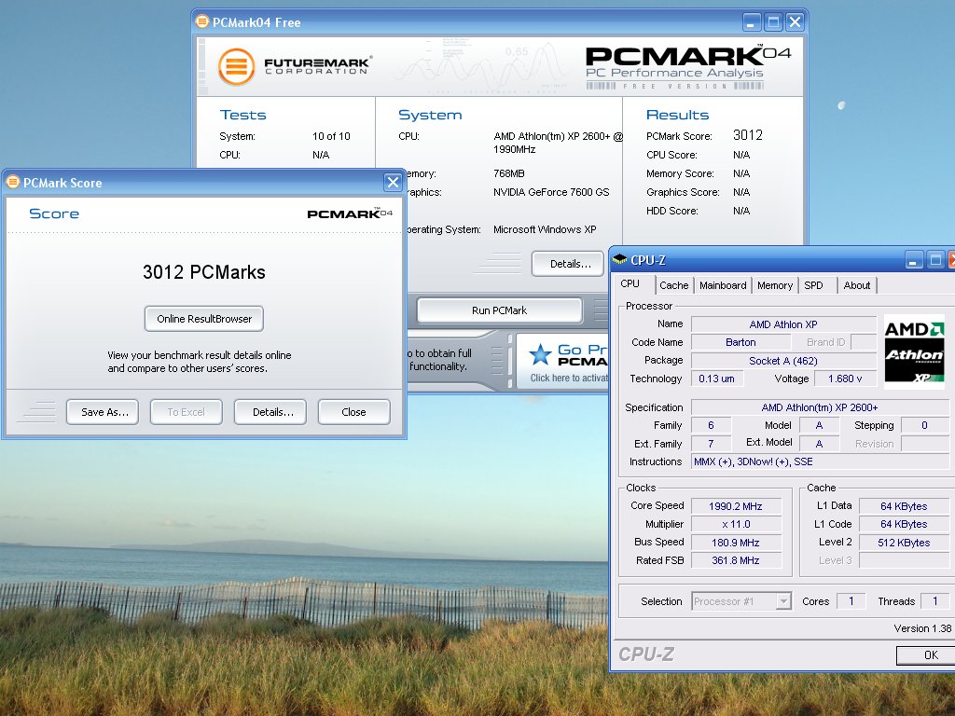955x716 pixels.
Task: Click the 10 of 10 system tests value
Action: tap(331, 136)
